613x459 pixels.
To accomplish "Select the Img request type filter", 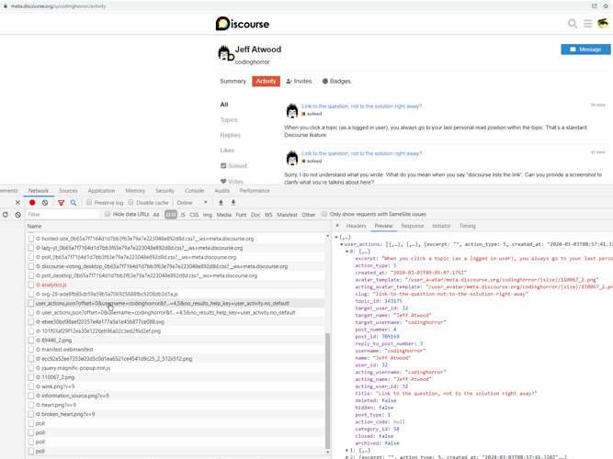I will pos(208,215).
